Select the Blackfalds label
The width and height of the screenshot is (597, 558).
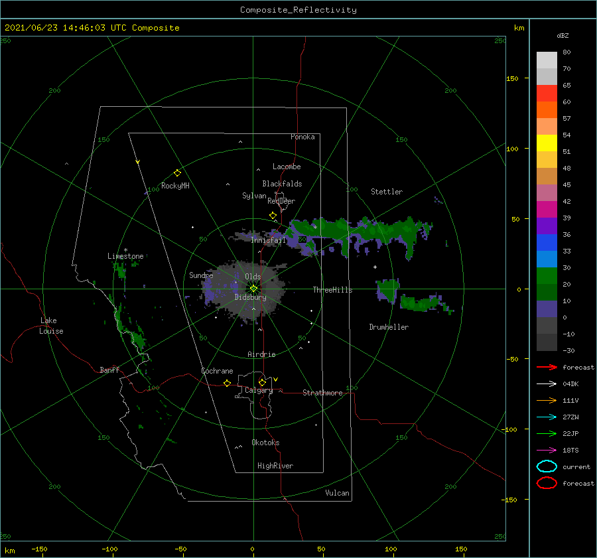[282, 184]
